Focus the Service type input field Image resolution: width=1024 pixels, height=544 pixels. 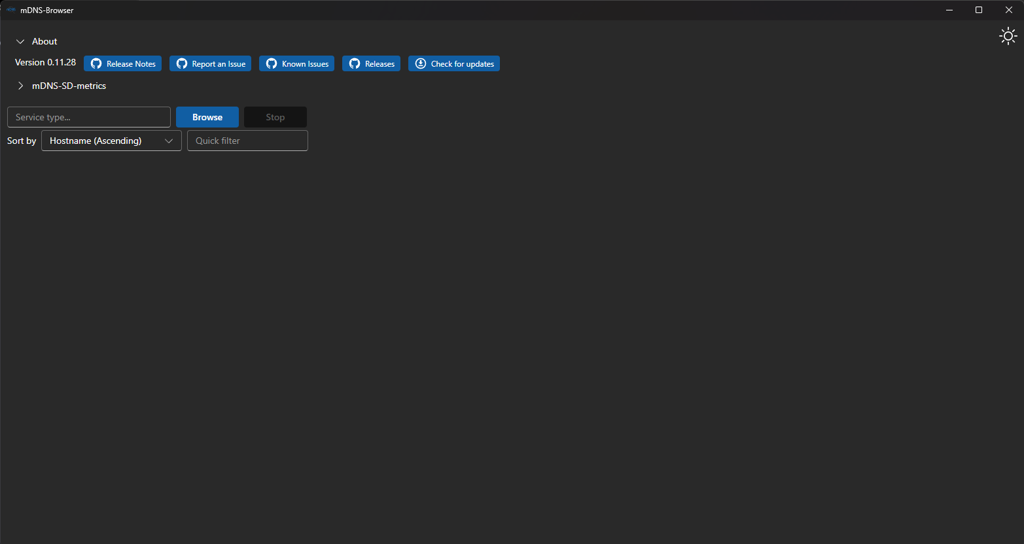pos(89,117)
